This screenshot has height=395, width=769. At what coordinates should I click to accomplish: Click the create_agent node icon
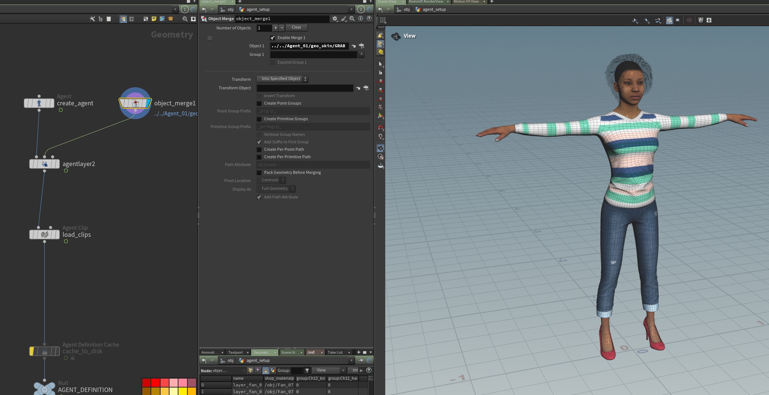coord(39,103)
